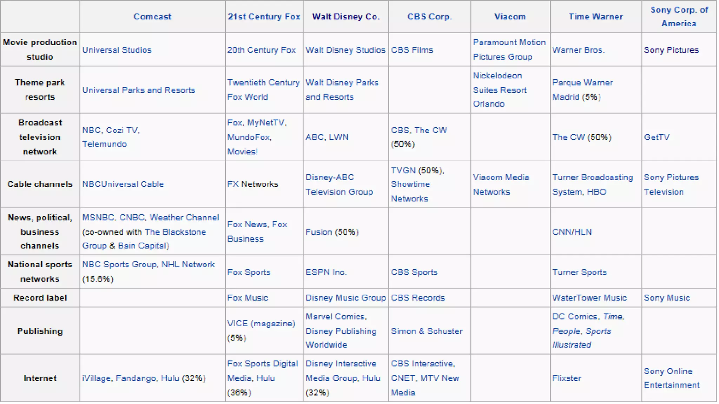Open the ESPN Inc. link
The width and height of the screenshot is (719, 404).
tap(326, 272)
